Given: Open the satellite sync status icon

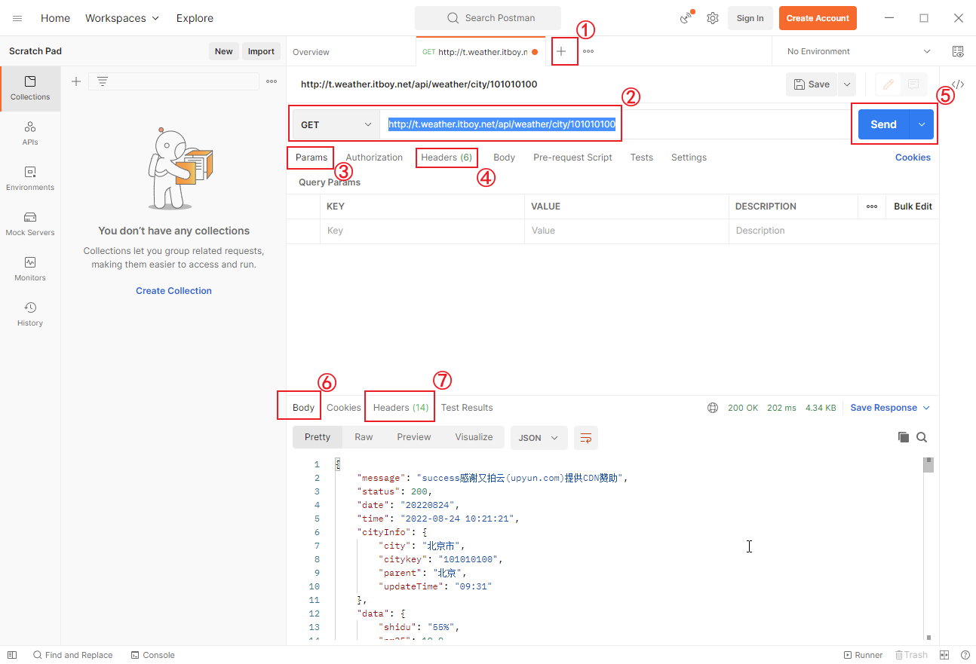Looking at the screenshot, I should [686, 18].
